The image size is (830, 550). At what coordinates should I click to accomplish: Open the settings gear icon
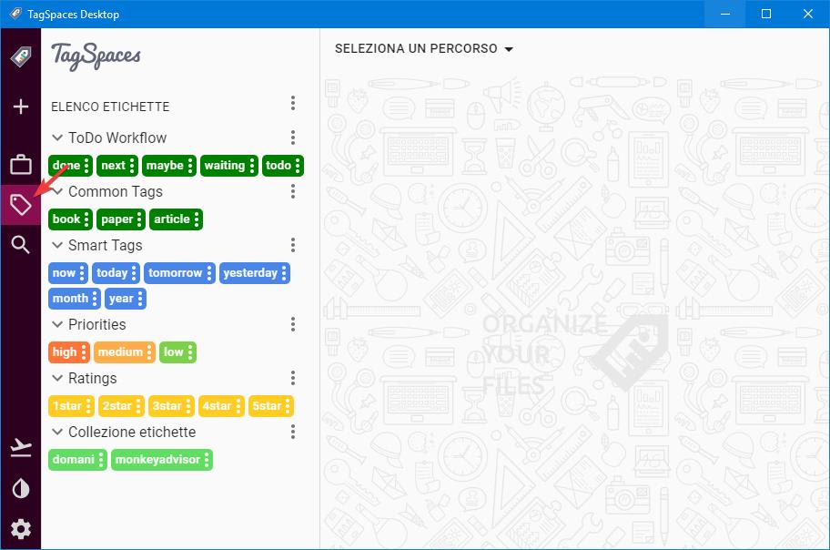[21, 529]
